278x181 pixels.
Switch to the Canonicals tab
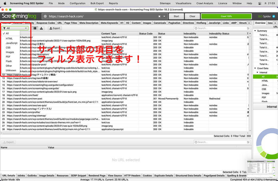pos(160,23)
